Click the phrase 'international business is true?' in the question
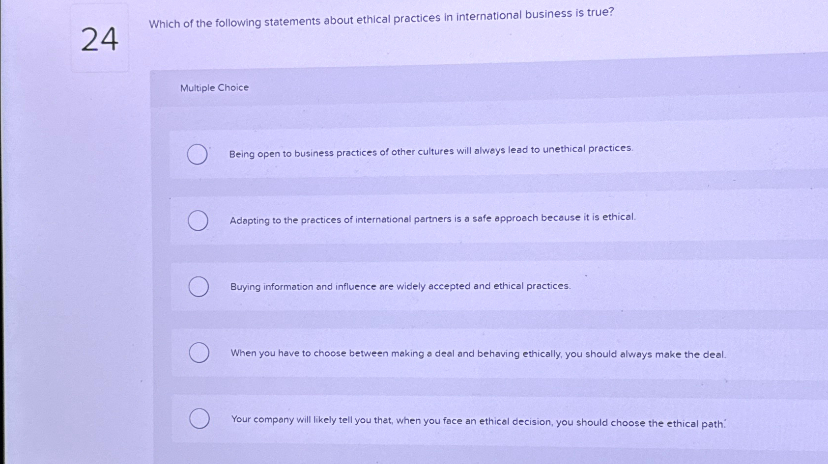The image size is (828, 464). [535, 14]
